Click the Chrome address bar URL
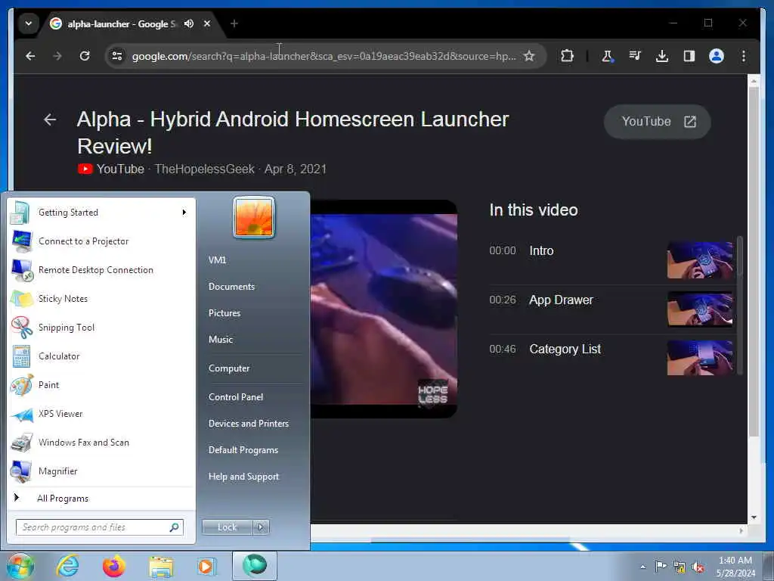 tap(324, 56)
